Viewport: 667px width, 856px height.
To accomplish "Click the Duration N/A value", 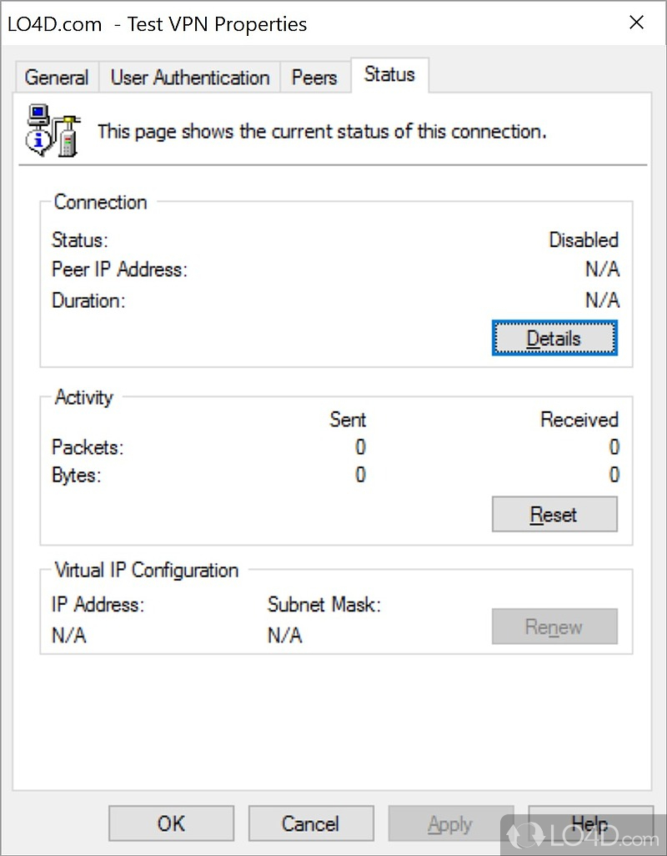I will [x=602, y=300].
